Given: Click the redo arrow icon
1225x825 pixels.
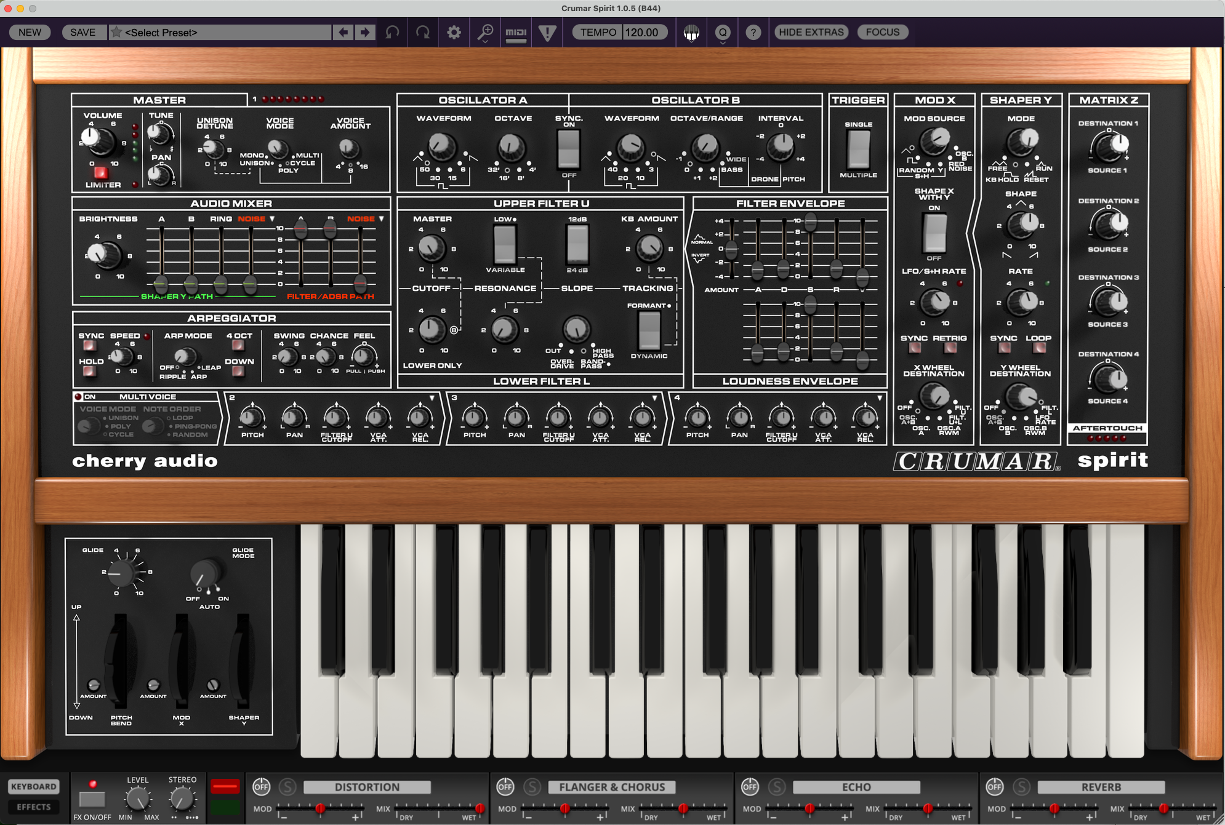Looking at the screenshot, I should 423,32.
